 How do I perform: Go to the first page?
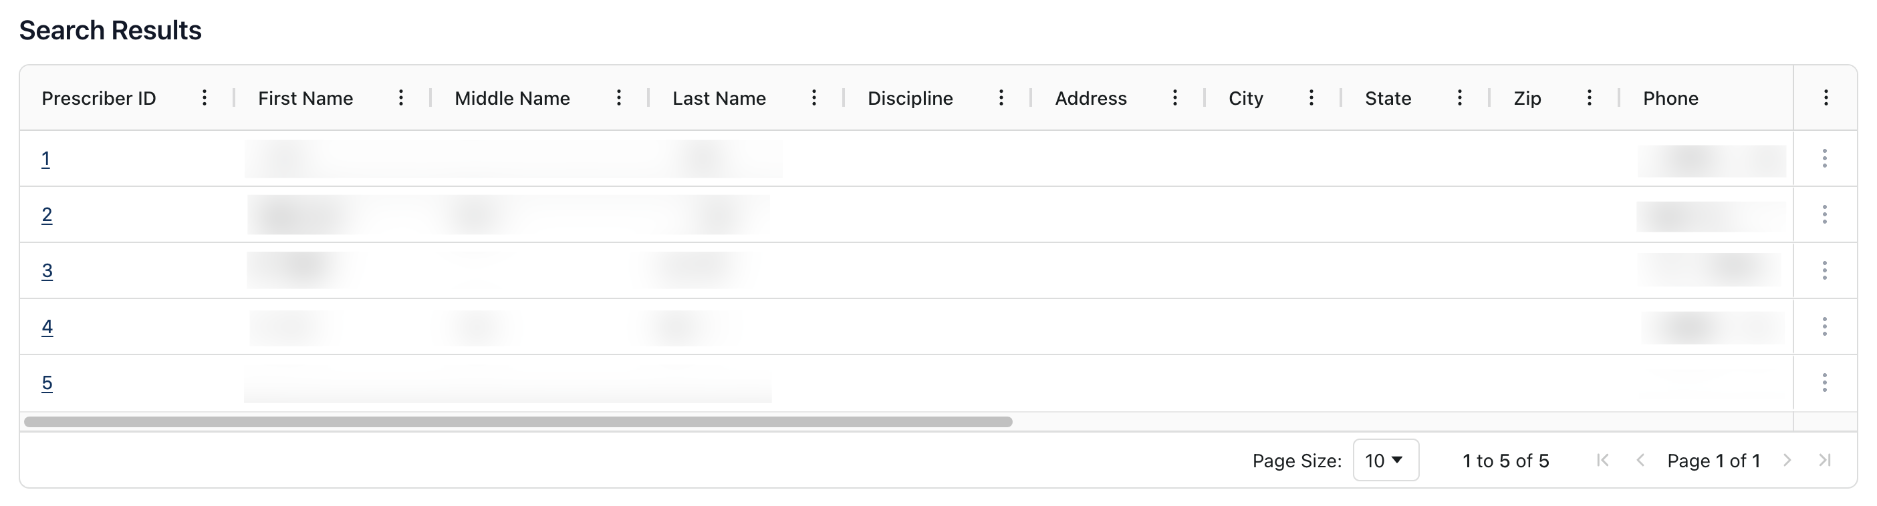click(1602, 460)
